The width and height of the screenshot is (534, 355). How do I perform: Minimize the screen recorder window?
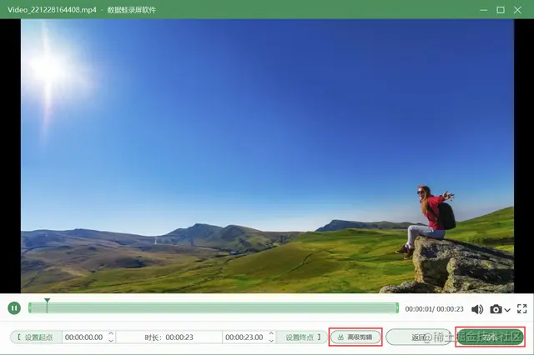point(483,10)
